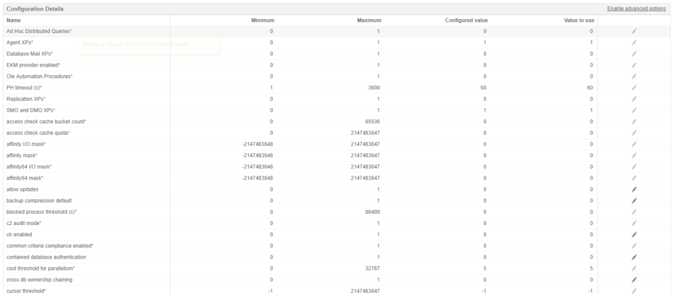The width and height of the screenshot is (676, 295).
Task: Select the Ole Automation Procedures row name
Action: tap(38, 77)
